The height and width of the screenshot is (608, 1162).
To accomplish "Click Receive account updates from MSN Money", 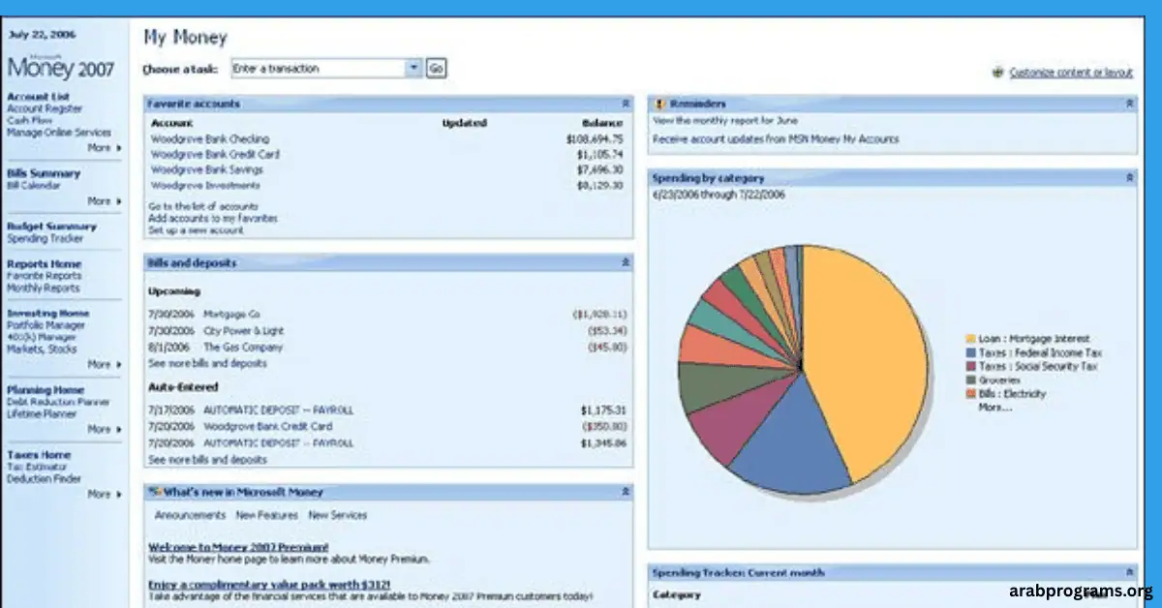I will [x=776, y=139].
